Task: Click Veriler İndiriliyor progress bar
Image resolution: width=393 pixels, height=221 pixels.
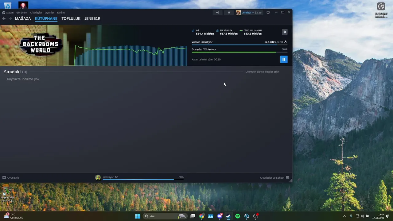Action: tap(239, 45)
